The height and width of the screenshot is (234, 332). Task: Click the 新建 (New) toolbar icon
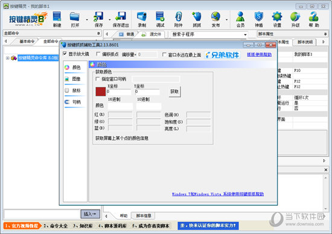click(57, 19)
